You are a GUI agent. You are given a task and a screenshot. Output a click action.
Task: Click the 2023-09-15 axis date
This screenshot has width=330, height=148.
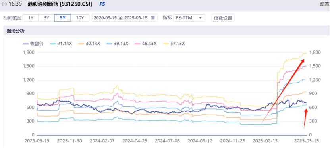point(37,141)
